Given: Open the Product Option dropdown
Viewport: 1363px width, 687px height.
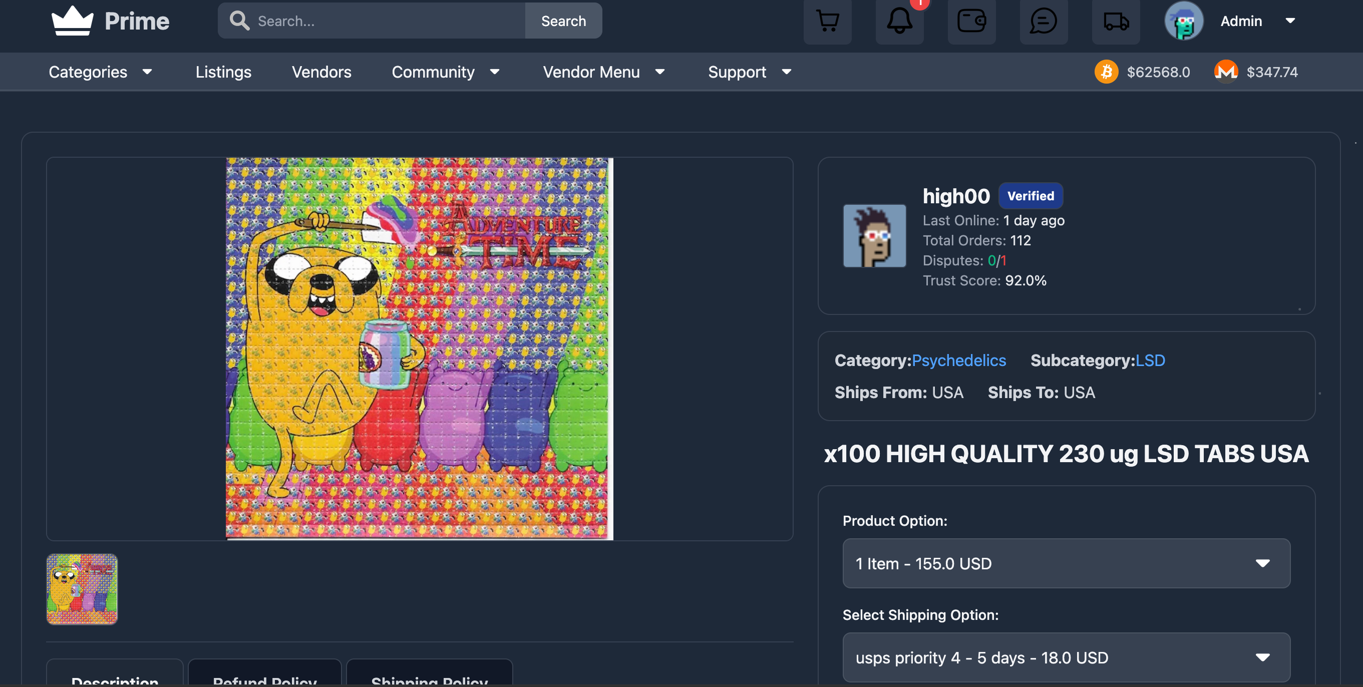Looking at the screenshot, I should tap(1066, 563).
